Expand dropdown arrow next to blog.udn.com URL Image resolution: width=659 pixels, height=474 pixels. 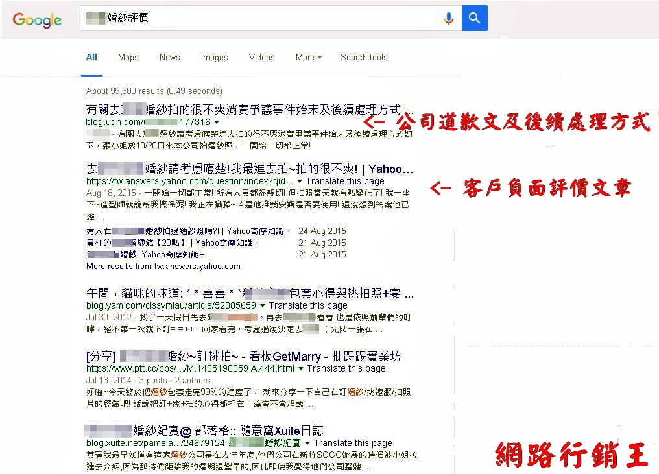217,123
